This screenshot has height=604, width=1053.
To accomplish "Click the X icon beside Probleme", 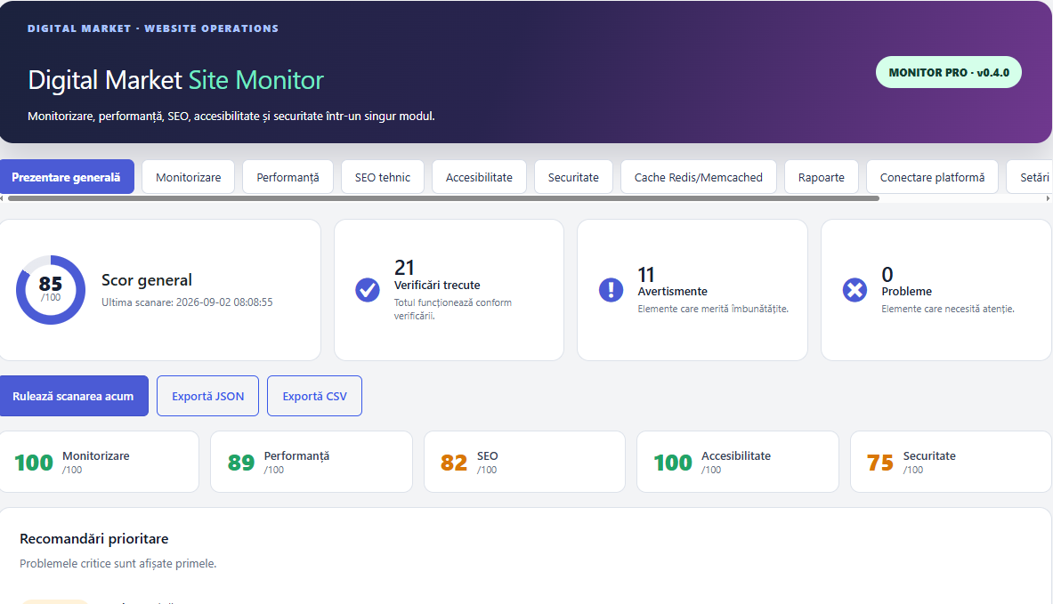I will tap(855, 290).
